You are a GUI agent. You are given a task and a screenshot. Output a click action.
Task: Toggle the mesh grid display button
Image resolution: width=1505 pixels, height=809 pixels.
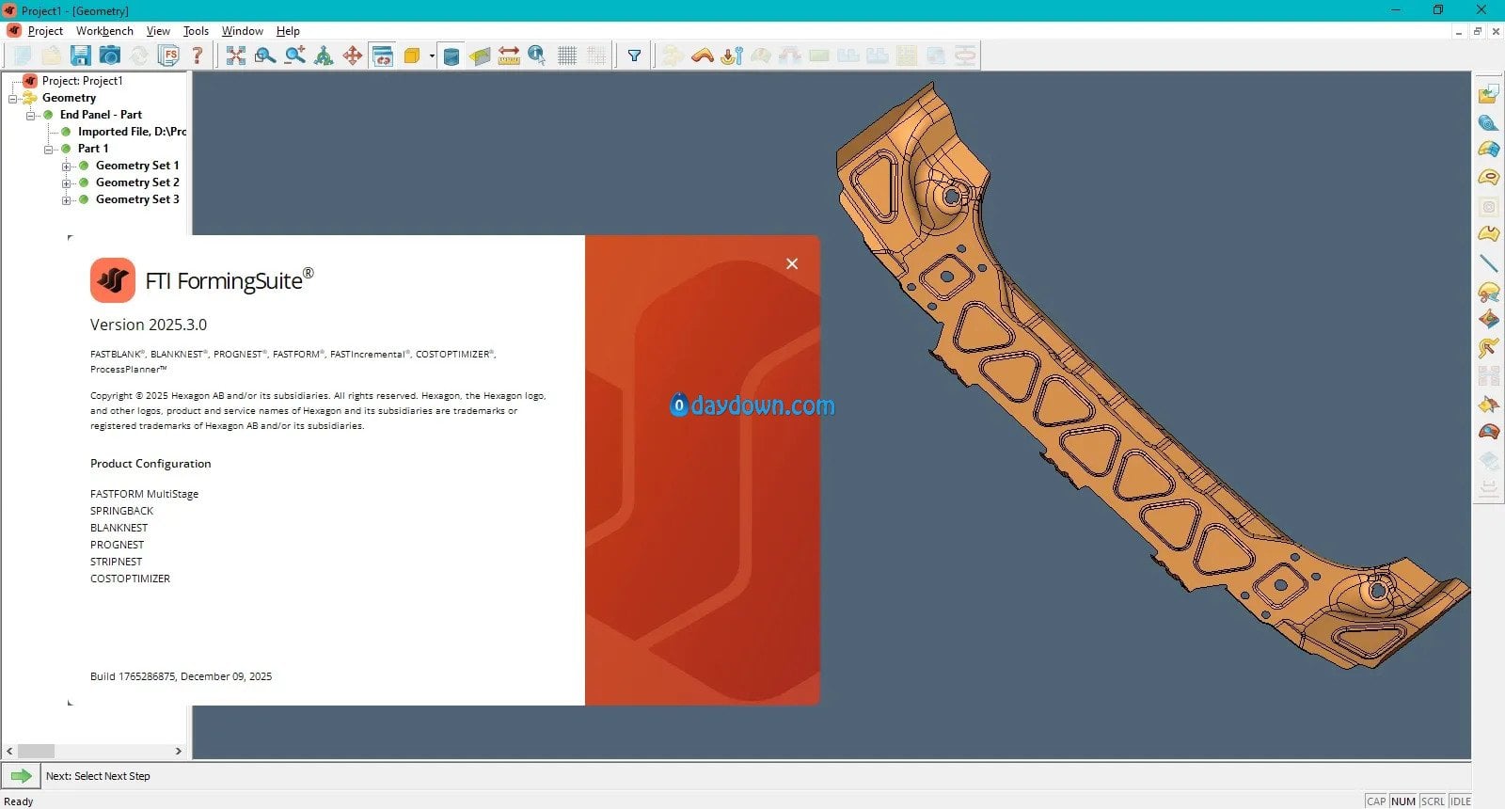coord(567,56)
